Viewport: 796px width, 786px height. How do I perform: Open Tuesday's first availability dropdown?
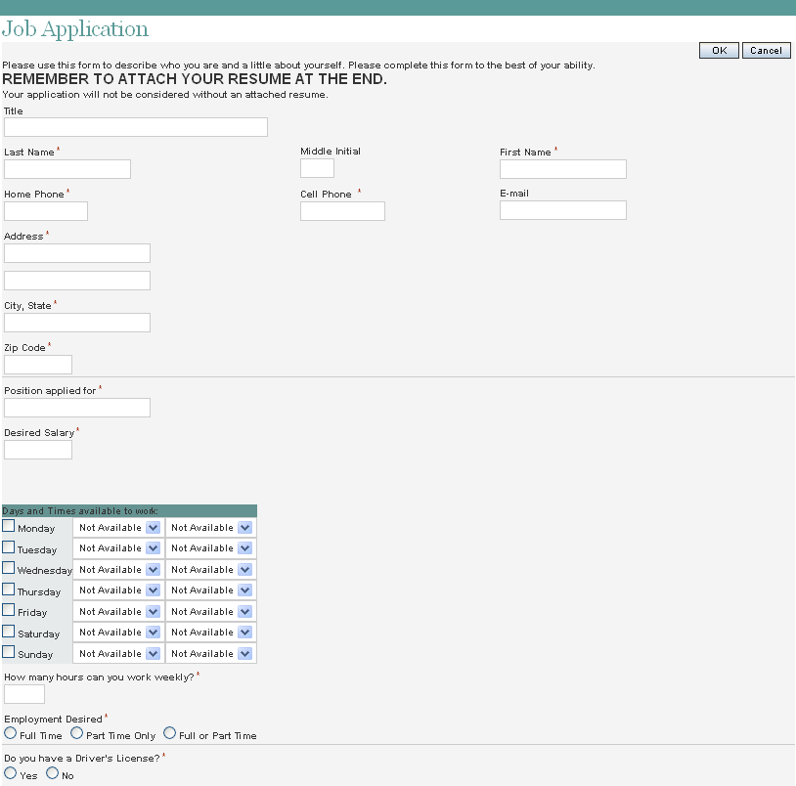tap(118, 548)
